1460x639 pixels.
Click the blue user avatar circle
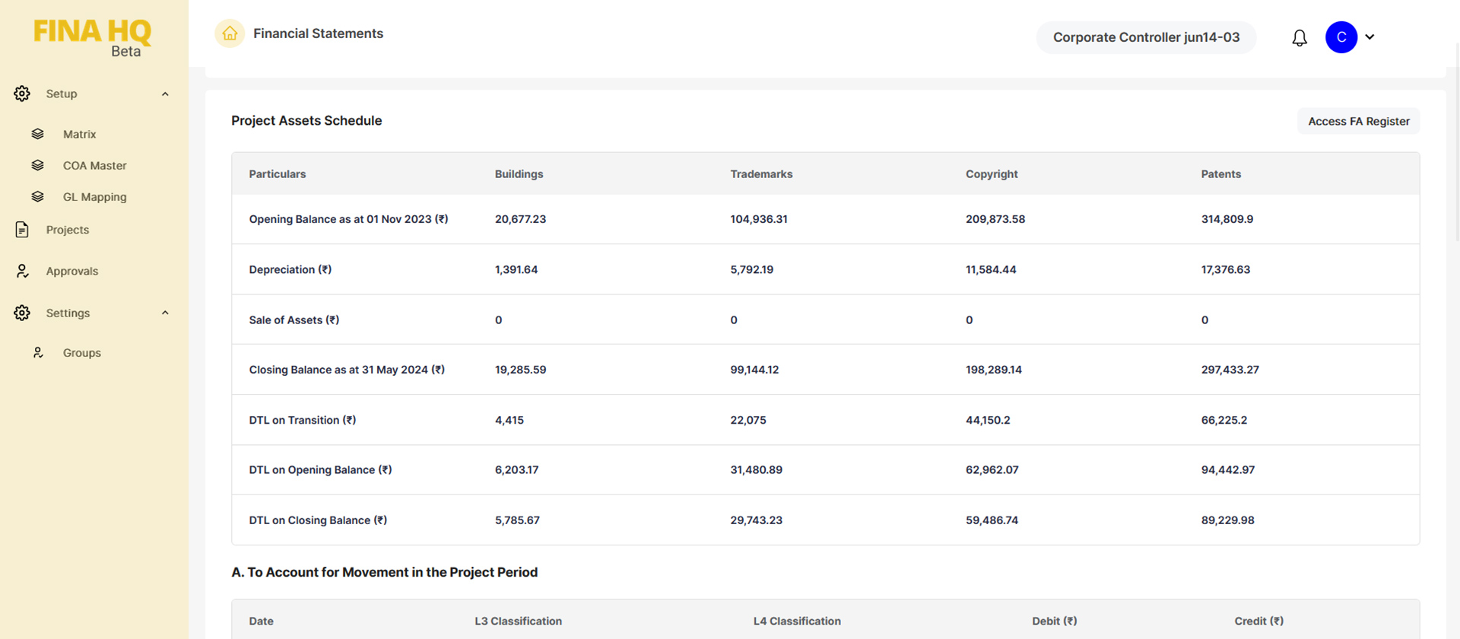pyautogui.click(x=1341, y=37)
